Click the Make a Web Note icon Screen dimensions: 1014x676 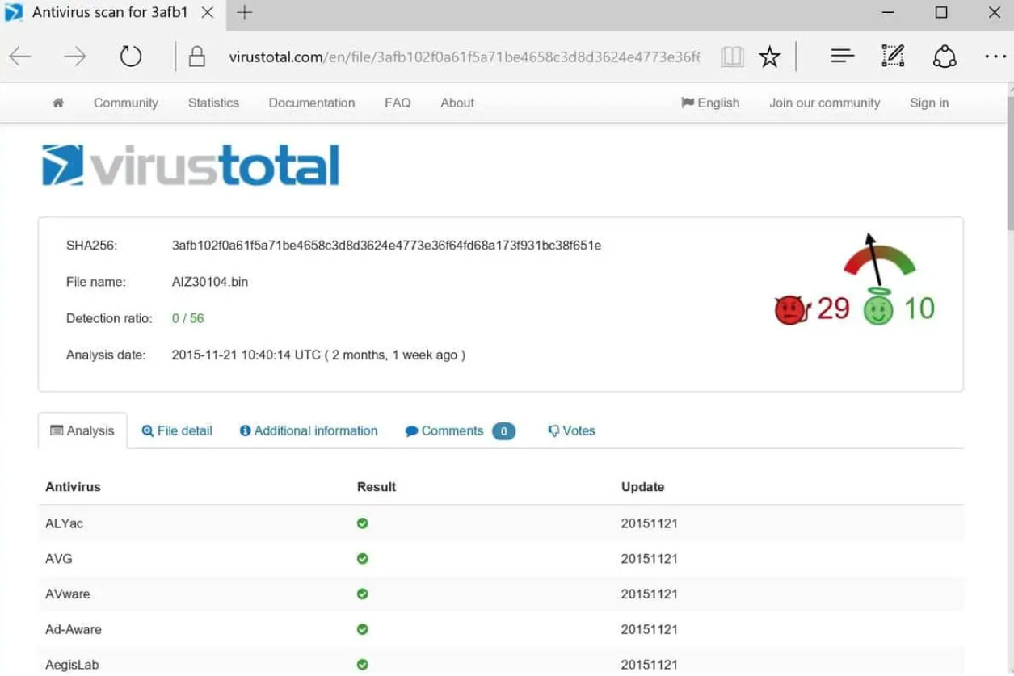(x=892, y=57)
